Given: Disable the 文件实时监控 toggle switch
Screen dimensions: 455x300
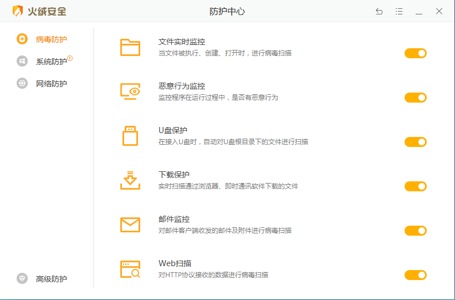Looking at the screenshot, I should click(415, 53).
